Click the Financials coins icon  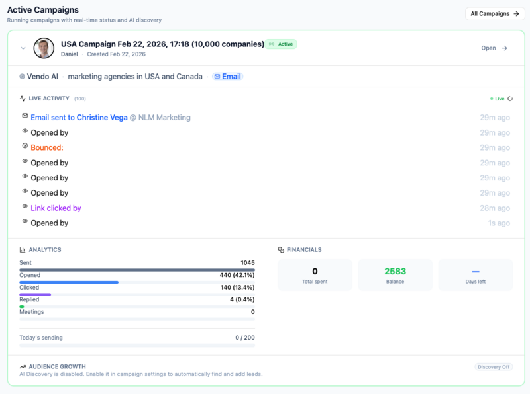click(281, 249)
